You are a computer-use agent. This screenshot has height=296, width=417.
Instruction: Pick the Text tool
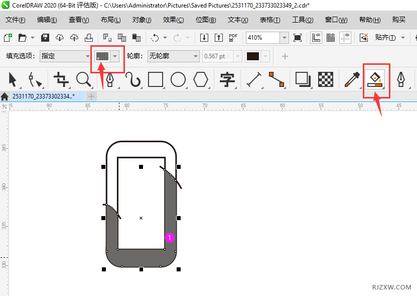click(x=226, y=79)
